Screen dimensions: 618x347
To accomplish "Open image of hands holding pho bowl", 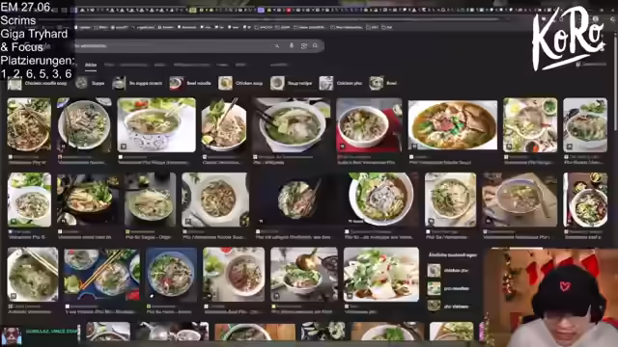I will [520, 200].
